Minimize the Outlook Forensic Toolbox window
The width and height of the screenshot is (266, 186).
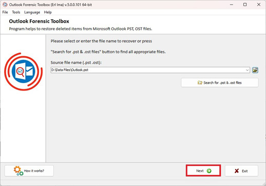232,5
